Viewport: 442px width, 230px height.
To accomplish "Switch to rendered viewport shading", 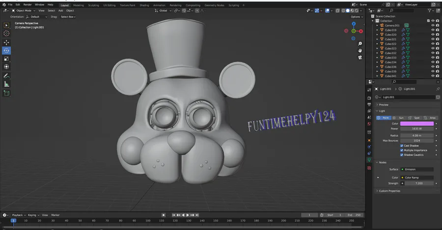I will click(x=357, y=11).
